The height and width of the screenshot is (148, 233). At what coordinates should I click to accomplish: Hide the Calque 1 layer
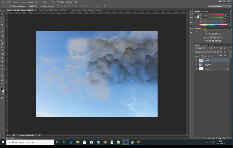coord(196,60)
